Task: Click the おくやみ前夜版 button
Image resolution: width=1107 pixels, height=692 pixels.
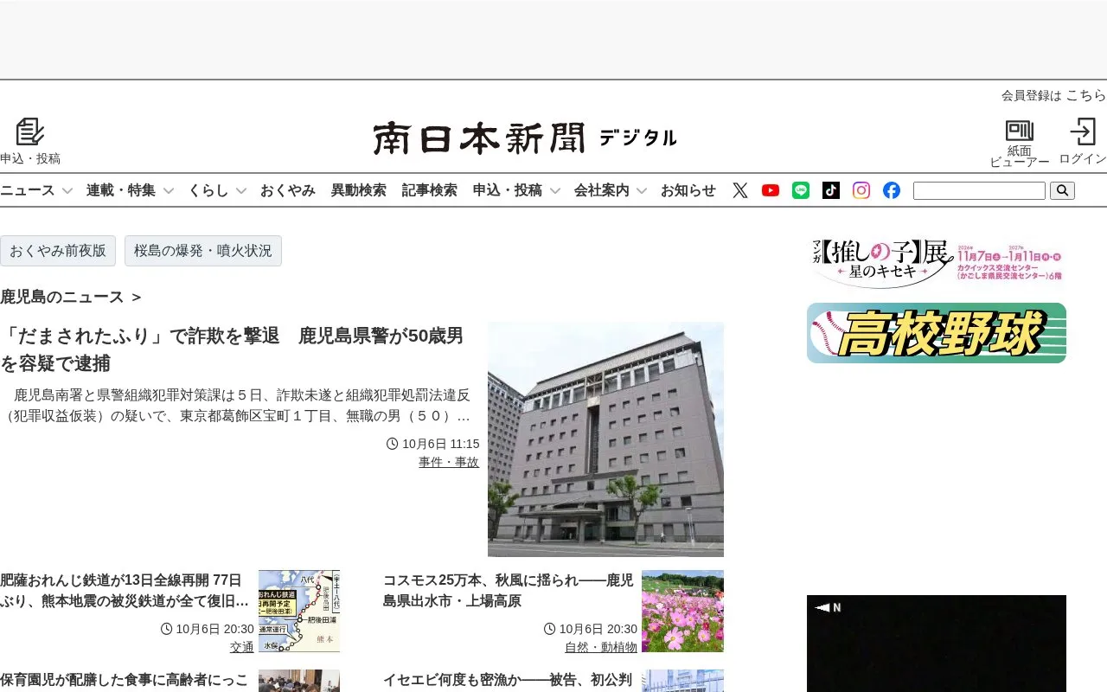Action: coord(58,251)
